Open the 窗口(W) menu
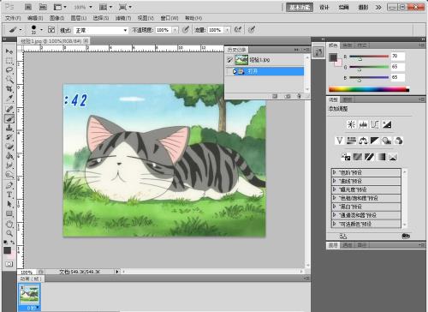Image resolution: width=428 pixels, height=312 pixels. (169, 18)
